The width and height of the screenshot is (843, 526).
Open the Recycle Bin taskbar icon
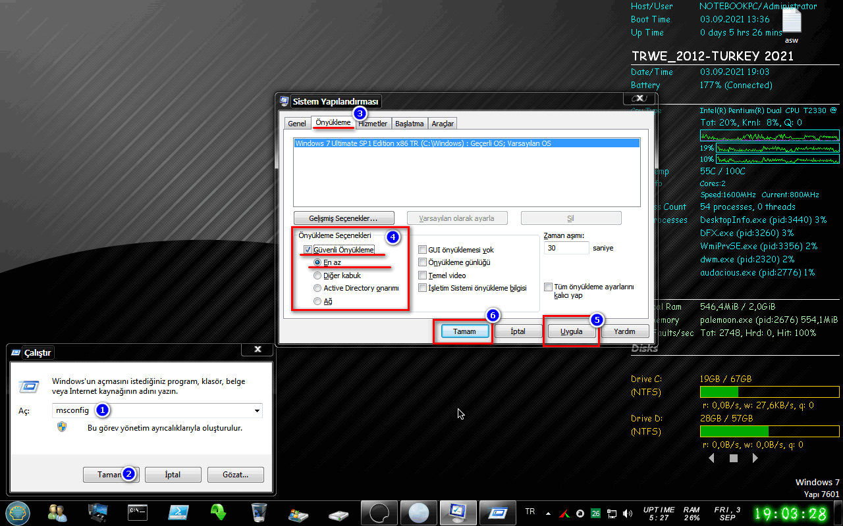coord(259,512)
